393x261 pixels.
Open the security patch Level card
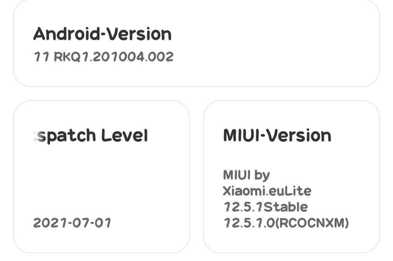pyautogui.click(x=102, y=177)
